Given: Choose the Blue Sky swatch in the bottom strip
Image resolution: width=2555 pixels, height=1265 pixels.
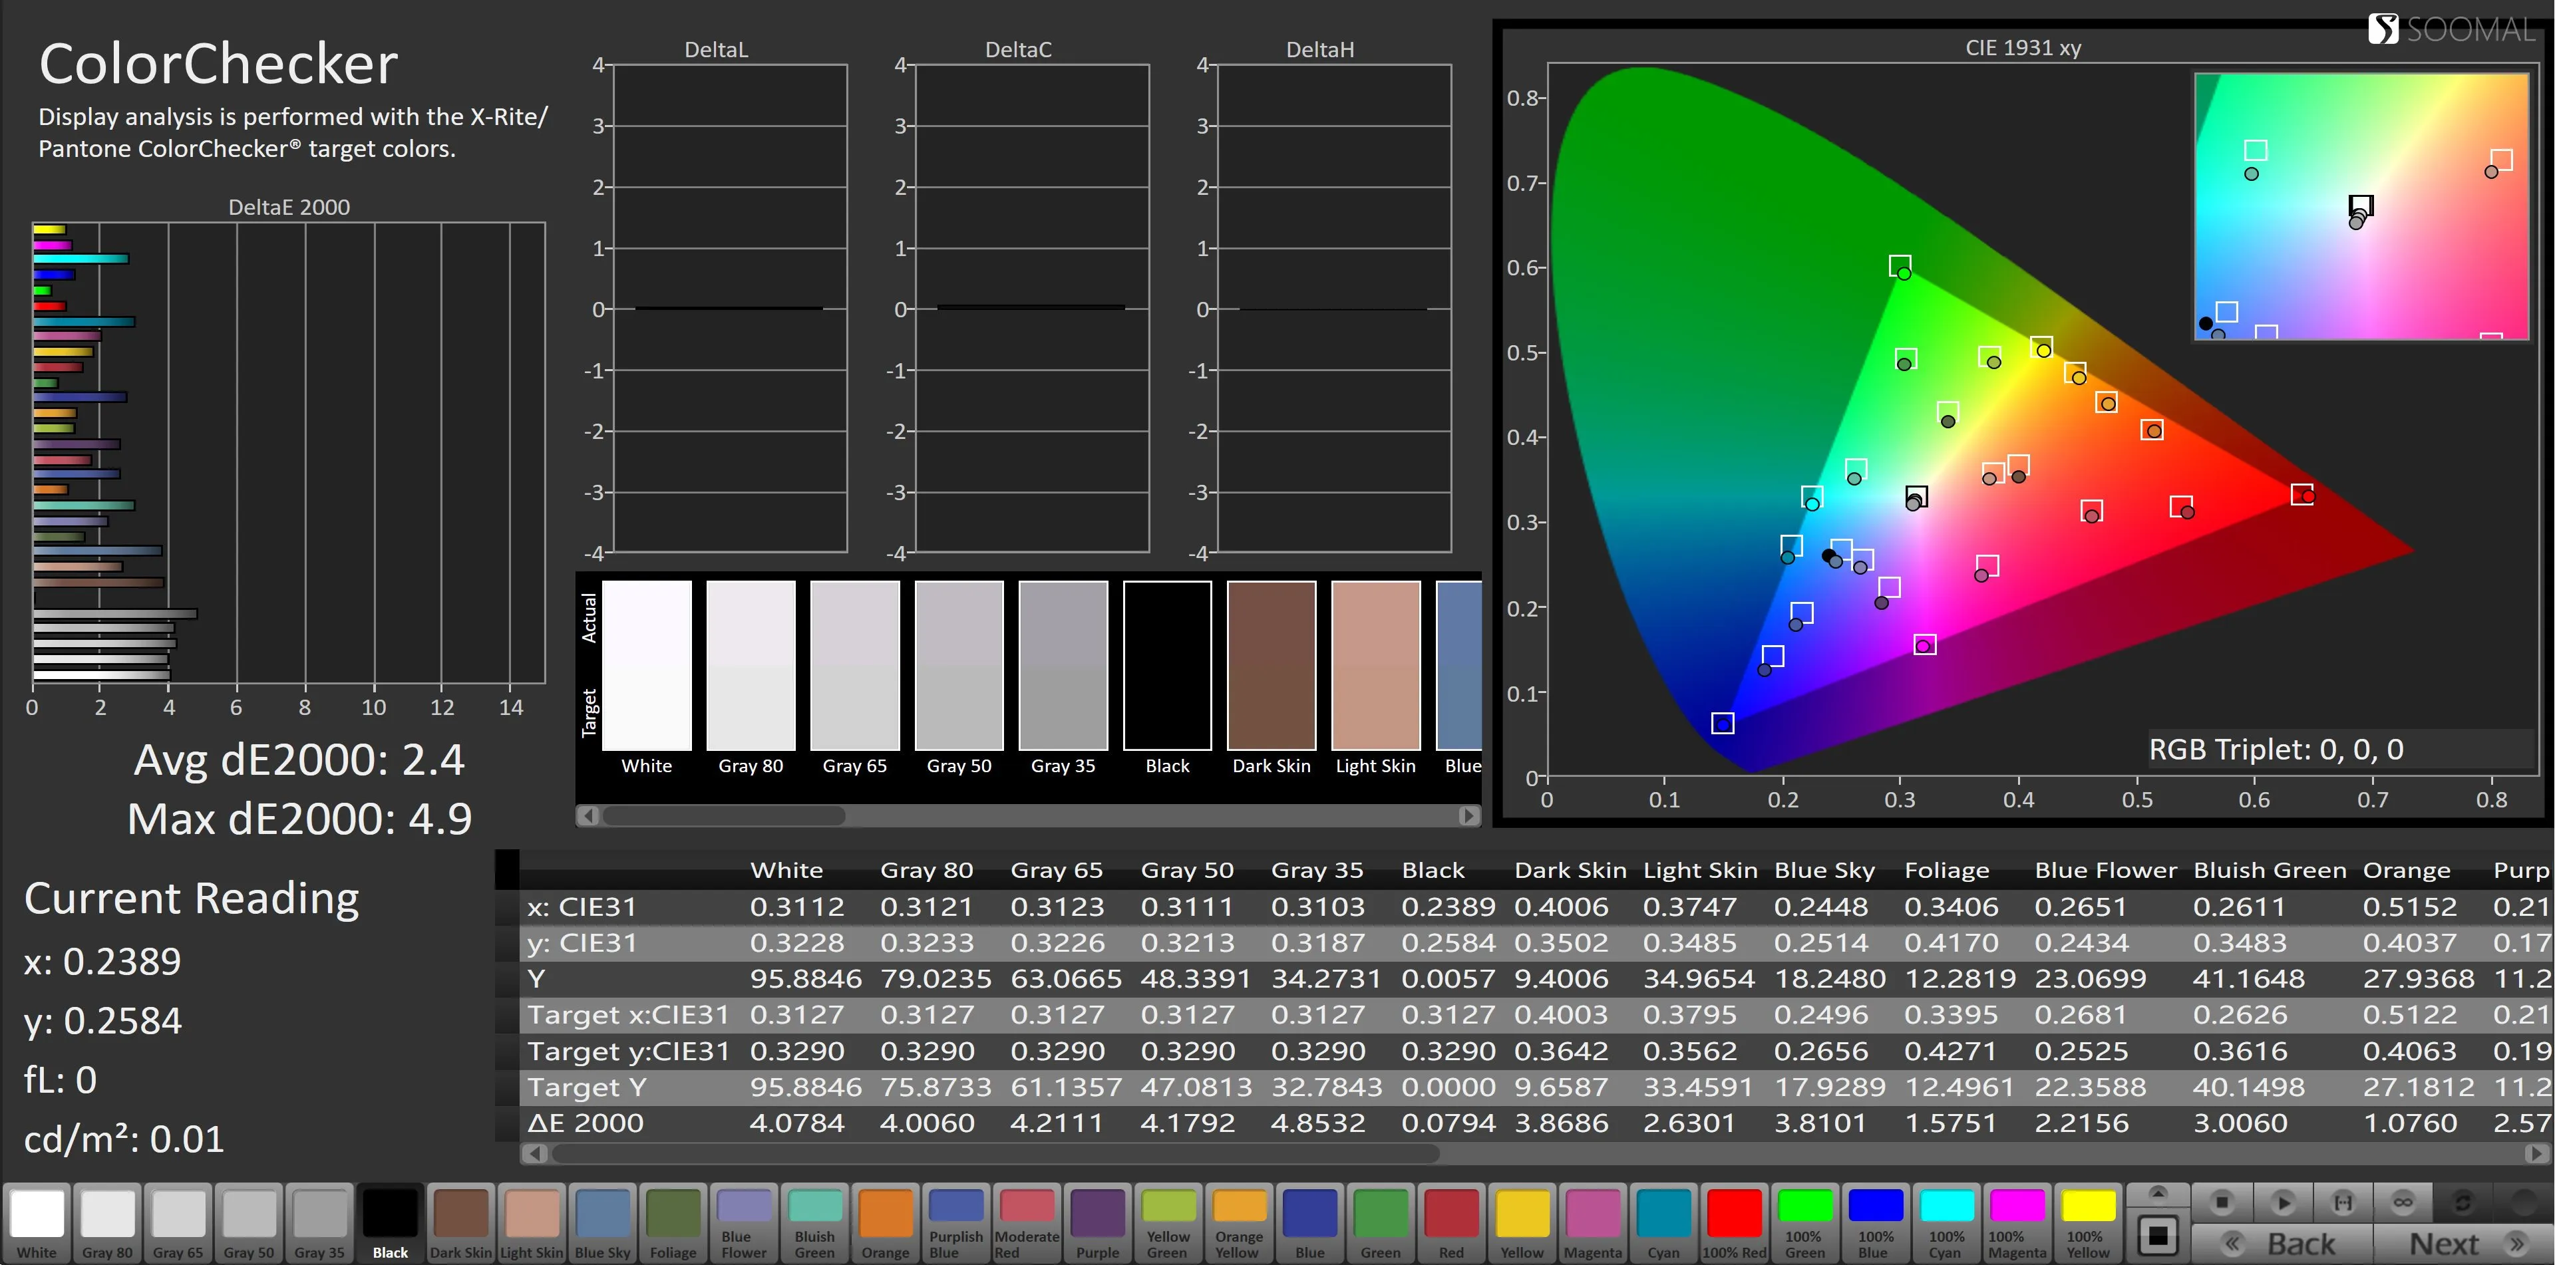Looking at the screenshot, I should click(602, 1222).
